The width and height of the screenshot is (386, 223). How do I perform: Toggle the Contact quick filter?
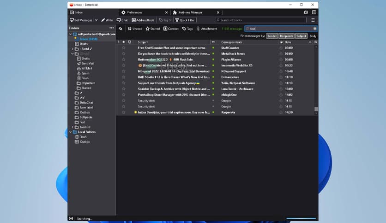pyautogui.click(x=171, y=29)
